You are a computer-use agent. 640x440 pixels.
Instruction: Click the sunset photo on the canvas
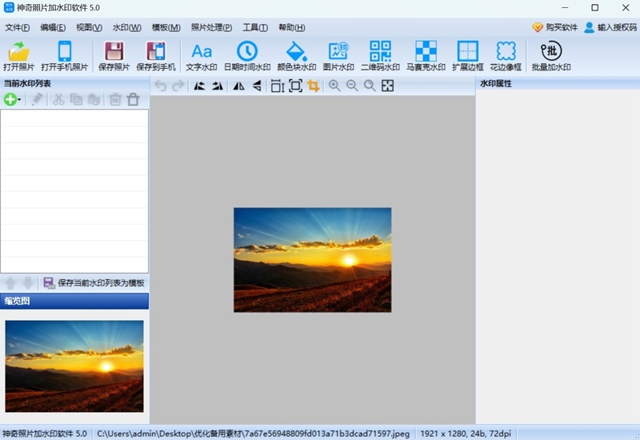(x=313, y=260)
